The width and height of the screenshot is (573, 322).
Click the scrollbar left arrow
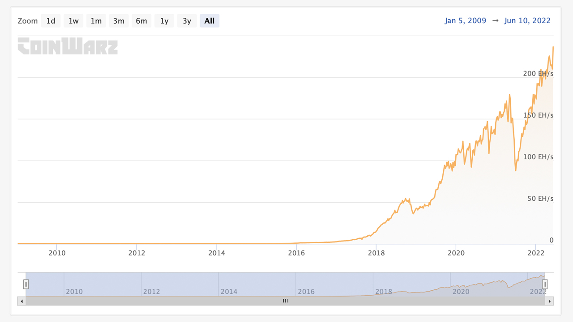click(x=21, y=301)
